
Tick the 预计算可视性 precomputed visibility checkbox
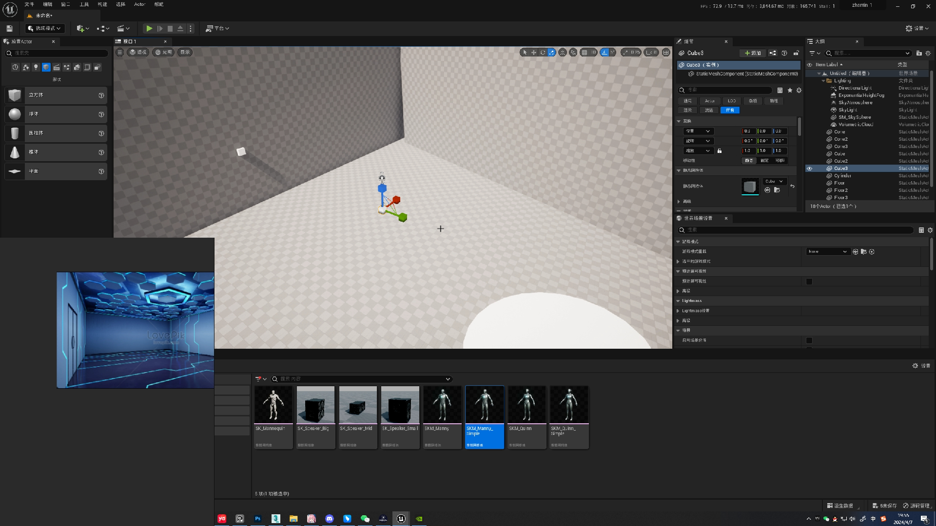809,282
